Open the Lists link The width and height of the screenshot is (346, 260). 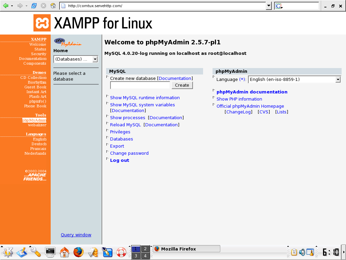coord(281,112)
